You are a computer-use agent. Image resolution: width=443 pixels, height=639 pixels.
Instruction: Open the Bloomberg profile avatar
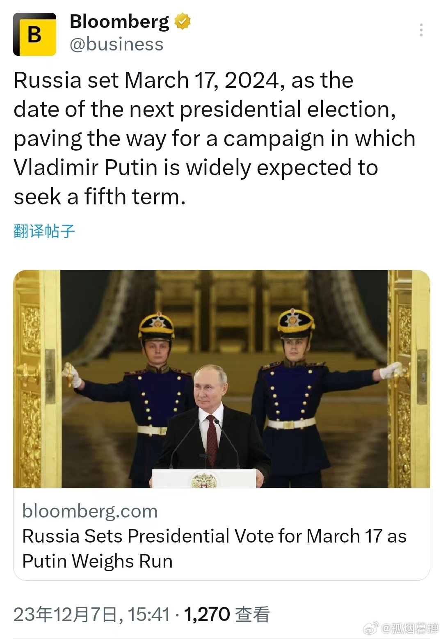coord(35,34)
